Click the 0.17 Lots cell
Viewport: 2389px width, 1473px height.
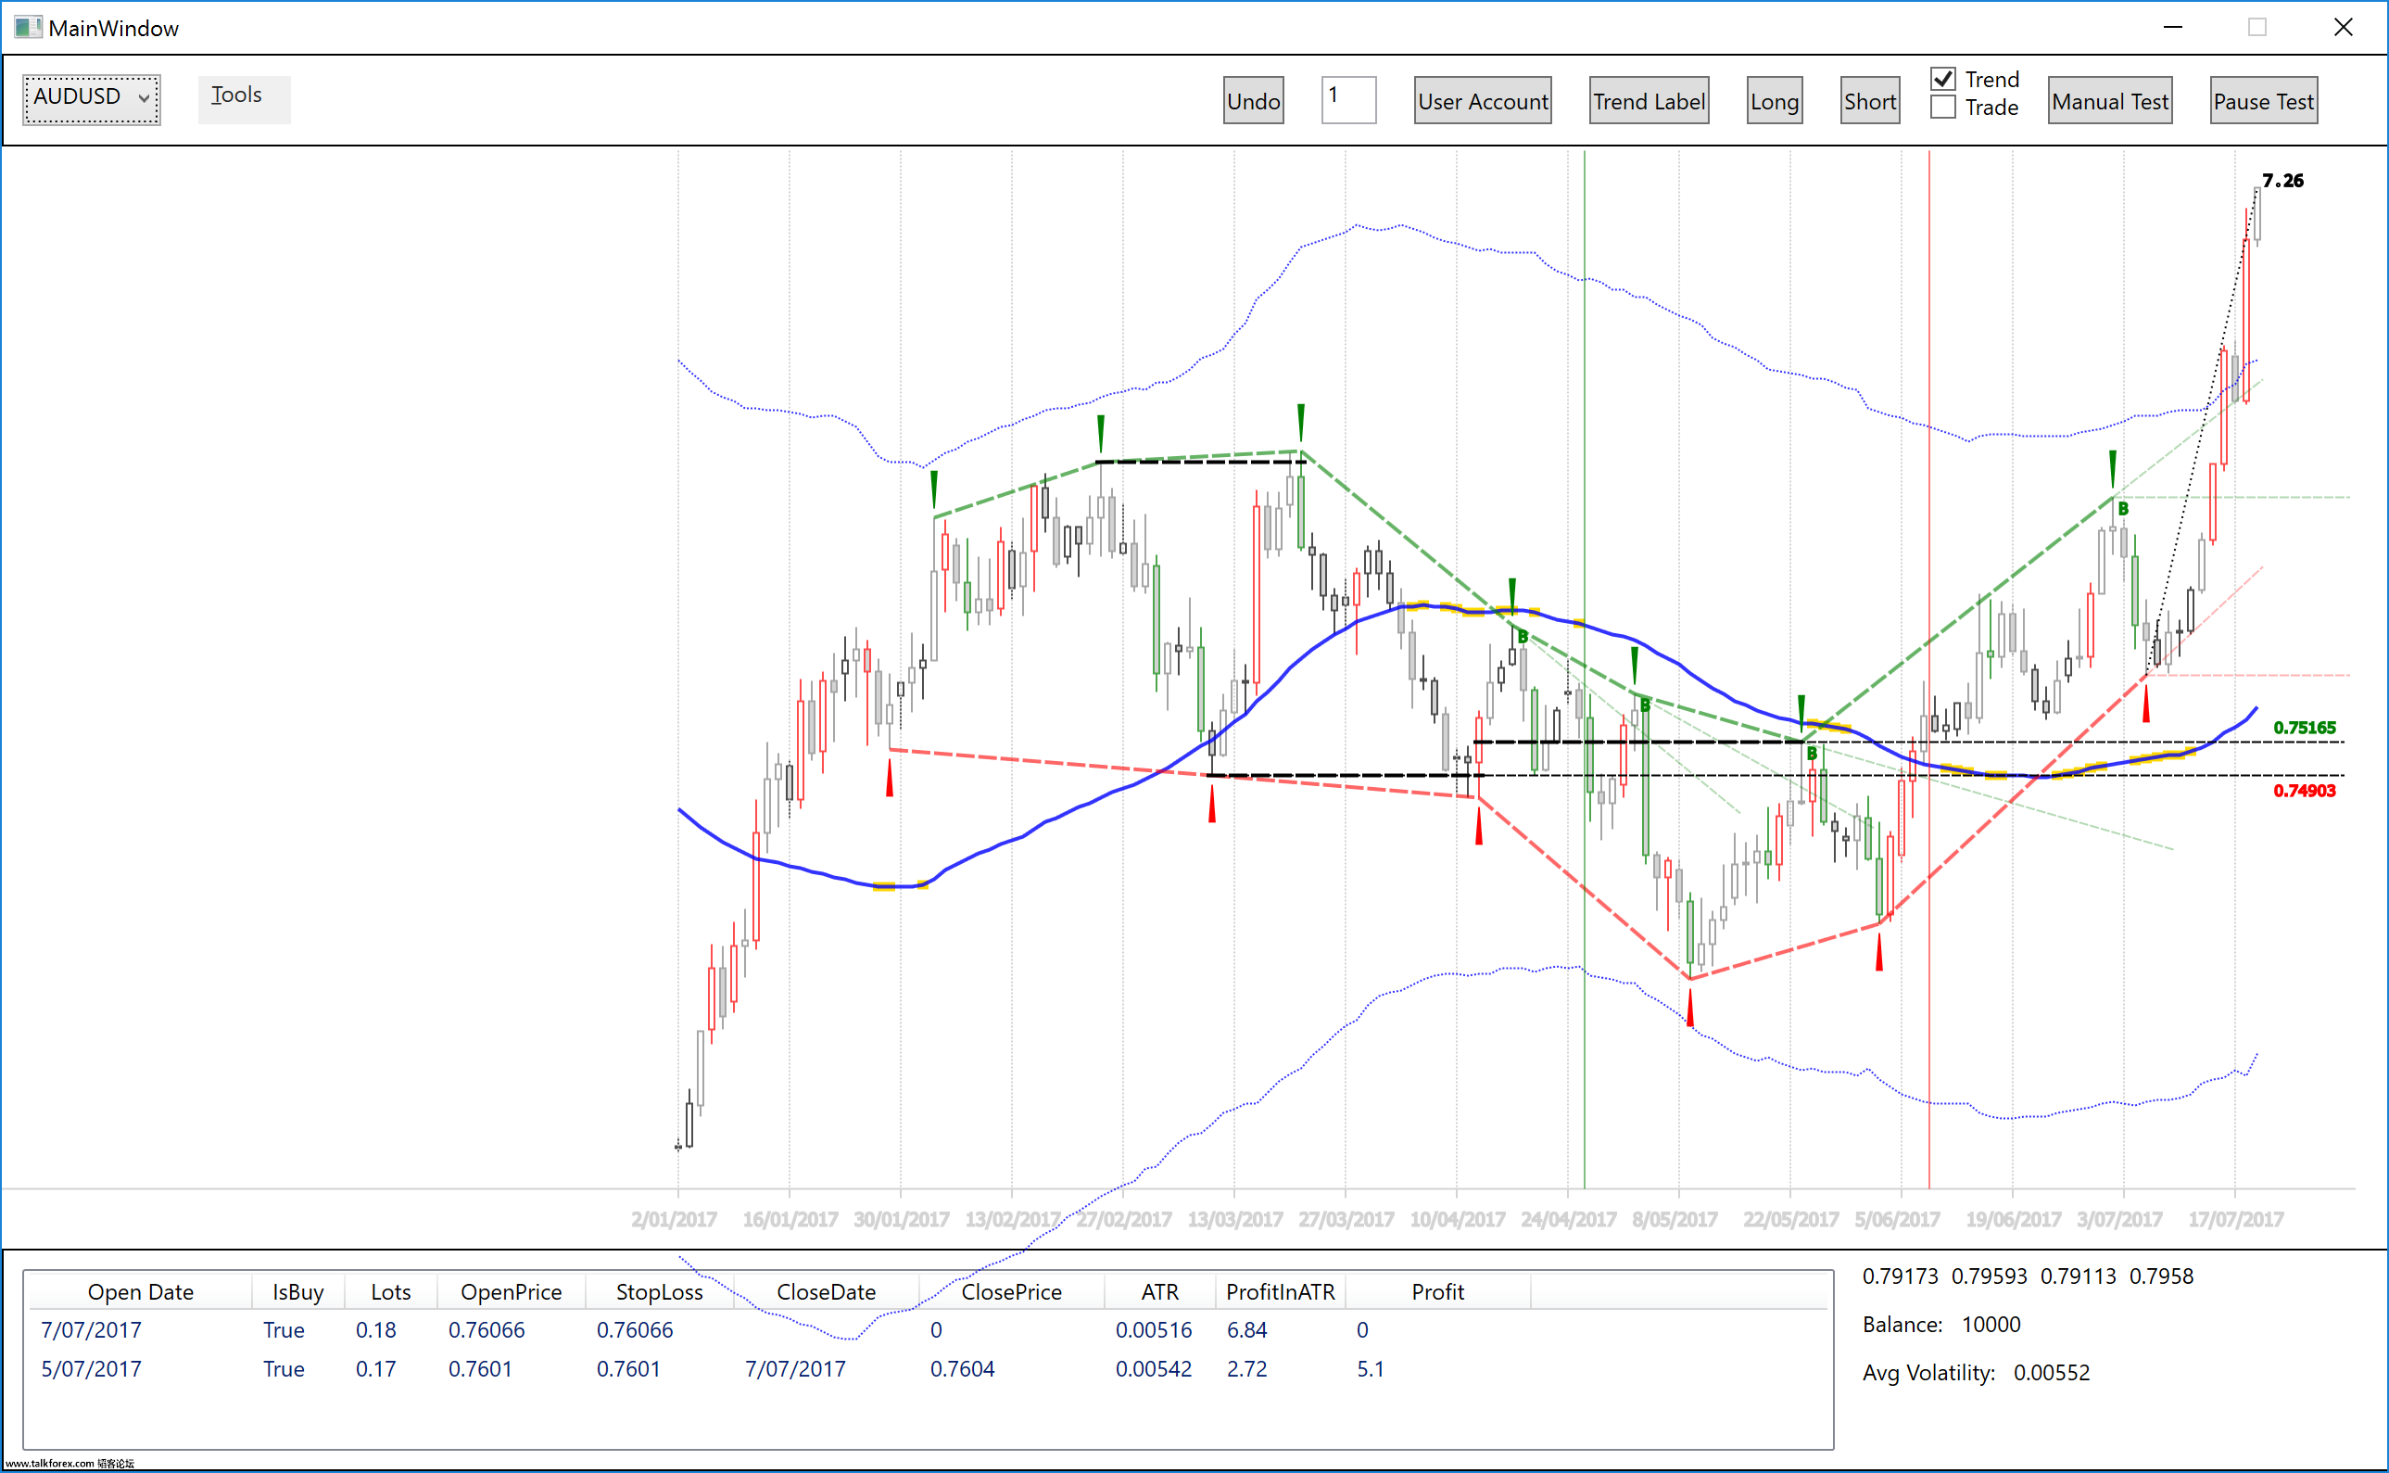point(376,1369)
